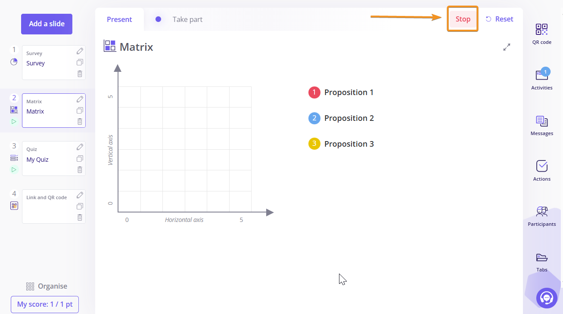
Task: Open the Messages panel
Action: [541, 126]
